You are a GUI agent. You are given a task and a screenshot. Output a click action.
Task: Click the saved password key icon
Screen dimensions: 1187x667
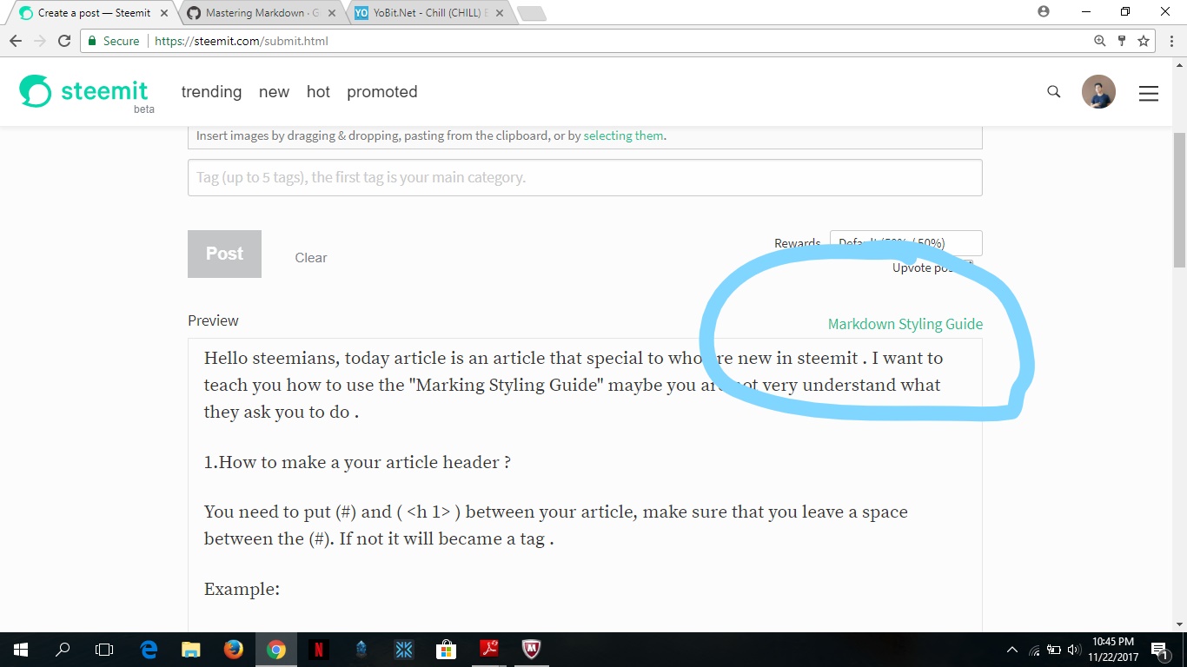[x=1122, y=41]
